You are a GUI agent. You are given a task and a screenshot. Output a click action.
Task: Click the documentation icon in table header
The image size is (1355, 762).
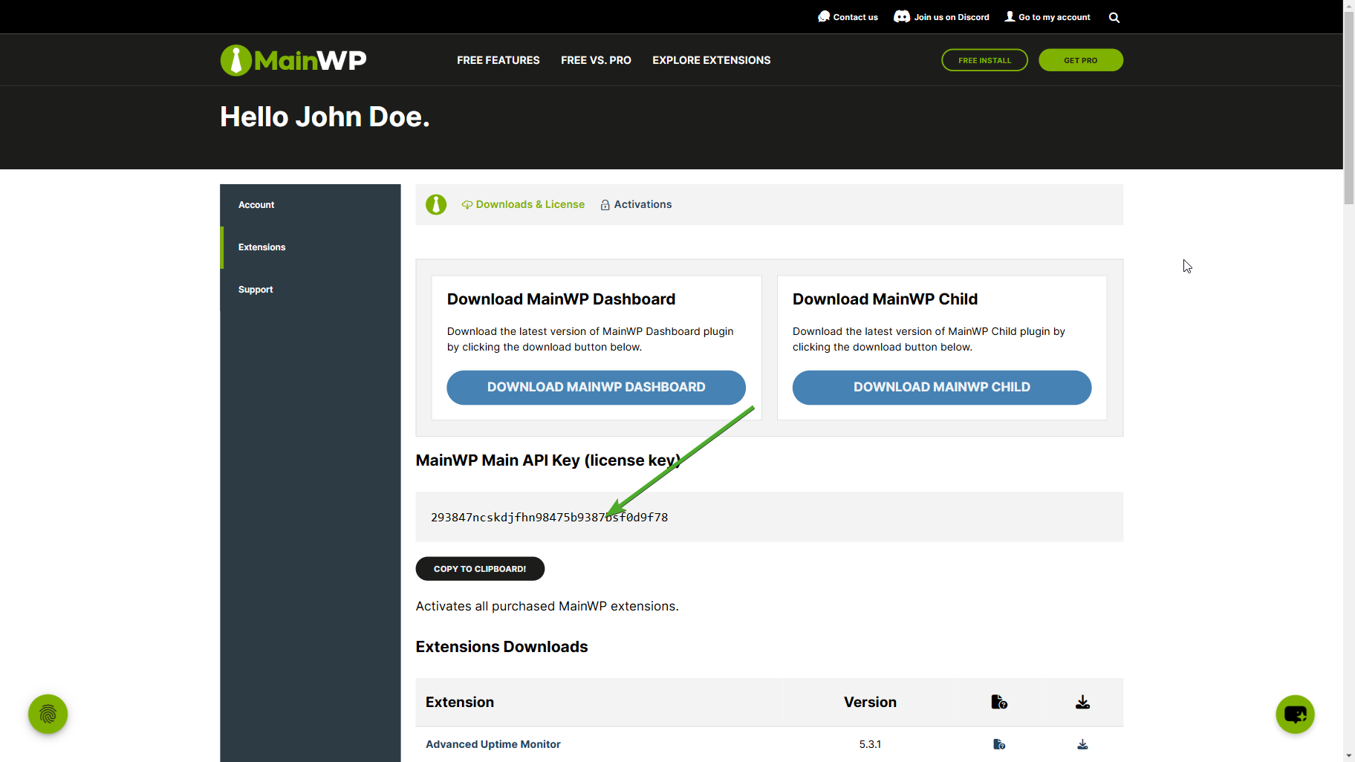(x=999, y=702)
